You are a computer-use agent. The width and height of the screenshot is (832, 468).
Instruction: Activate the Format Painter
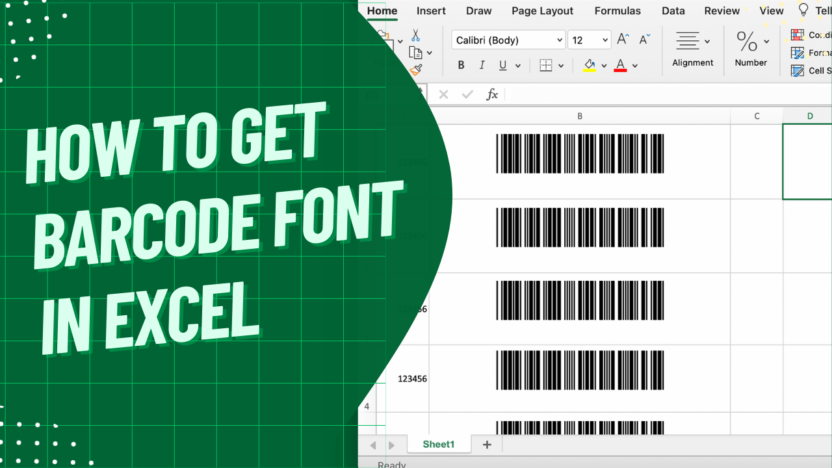coord(415,70)
